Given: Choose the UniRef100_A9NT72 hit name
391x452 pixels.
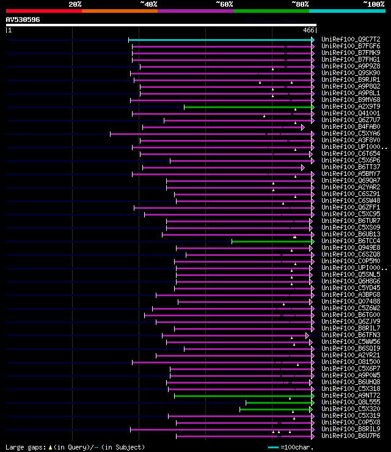Looking at the screenshot, I should pyautogui.click(x=351, y=396).
